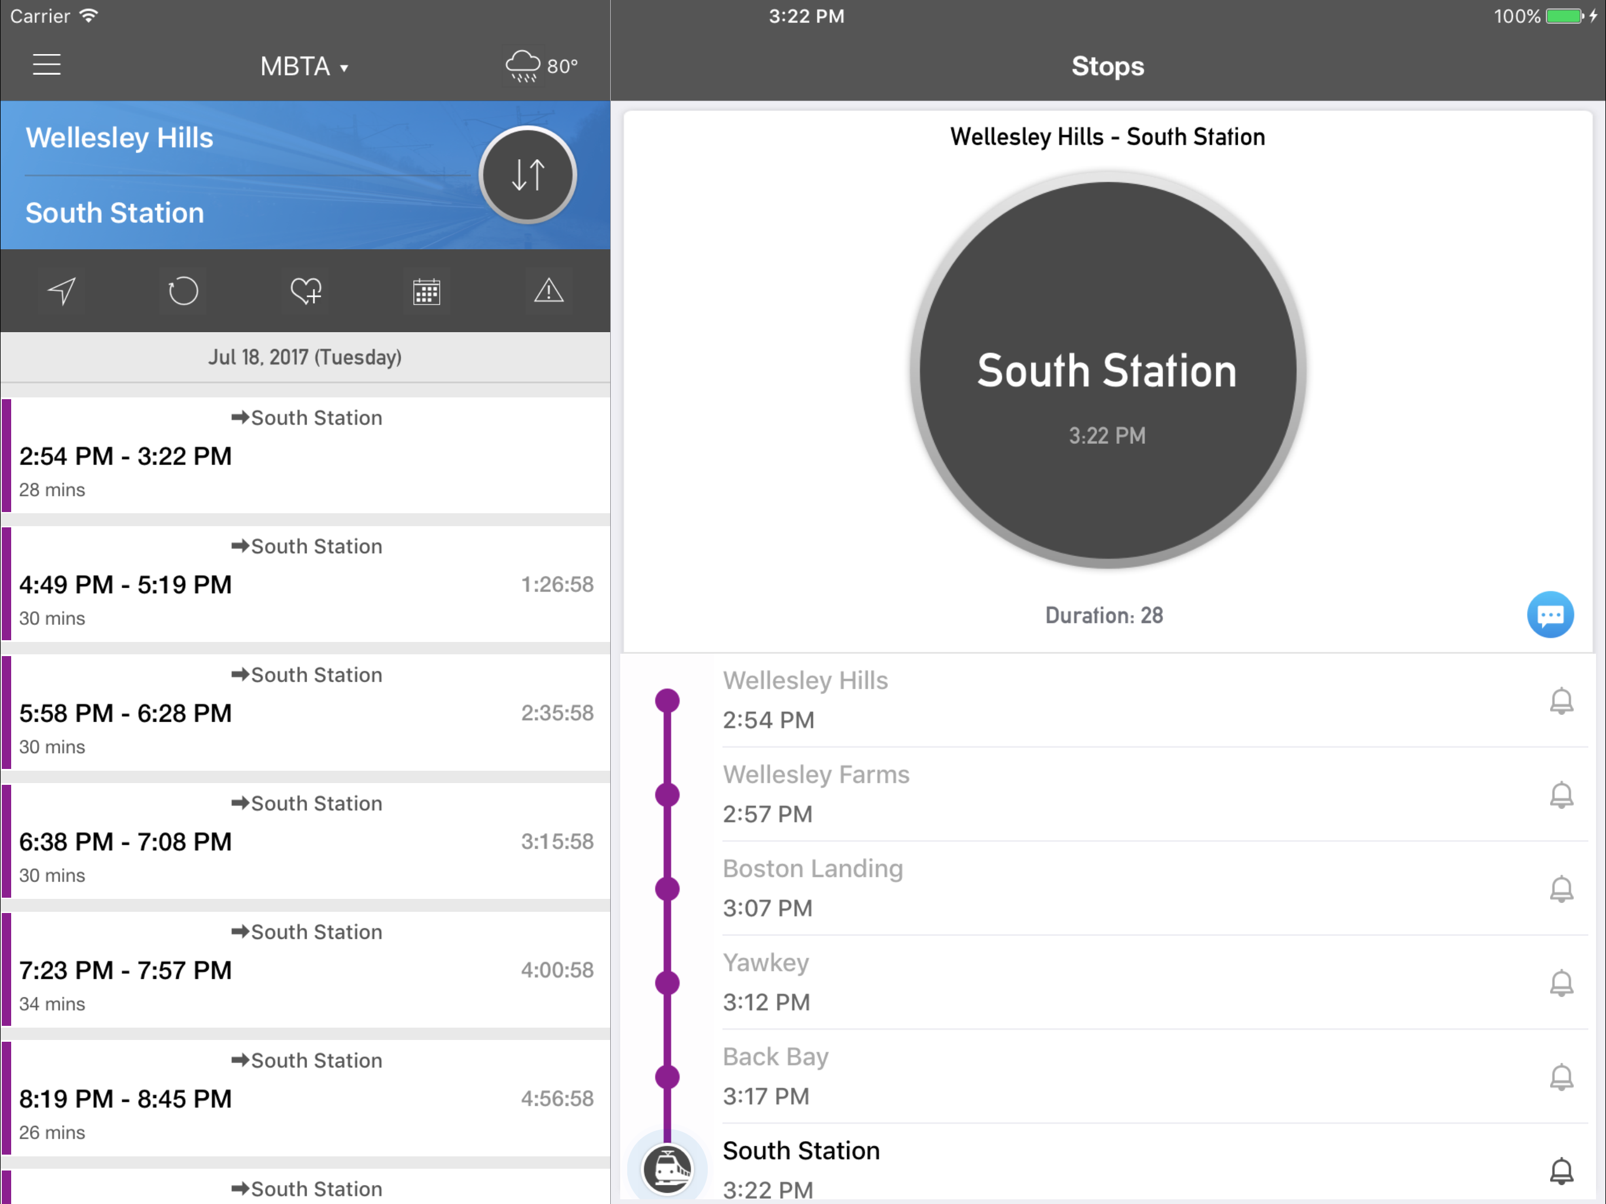Screen dimensions: 1606x1204
Task: Toggle alarm bell for Back Bay stop
Action: 1561,1077
